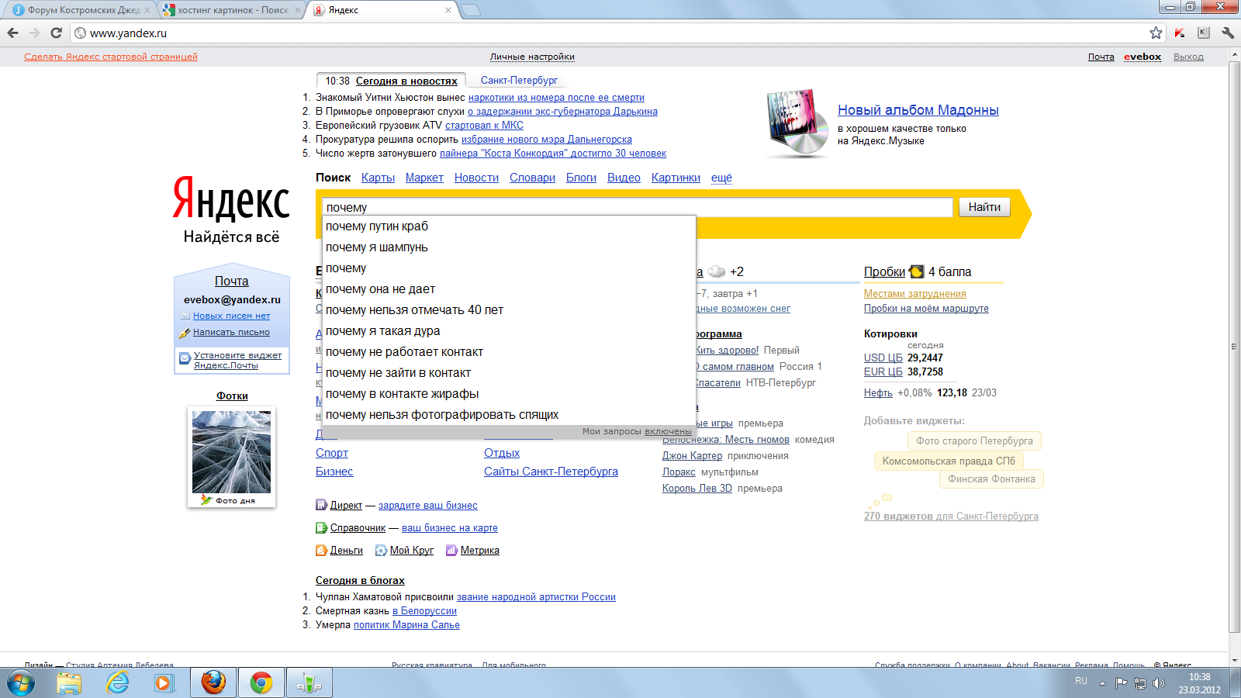The height and width of the screenshot is (698, 1241).
Task: Click the Метрика icon
Action: tap(451, 550)
